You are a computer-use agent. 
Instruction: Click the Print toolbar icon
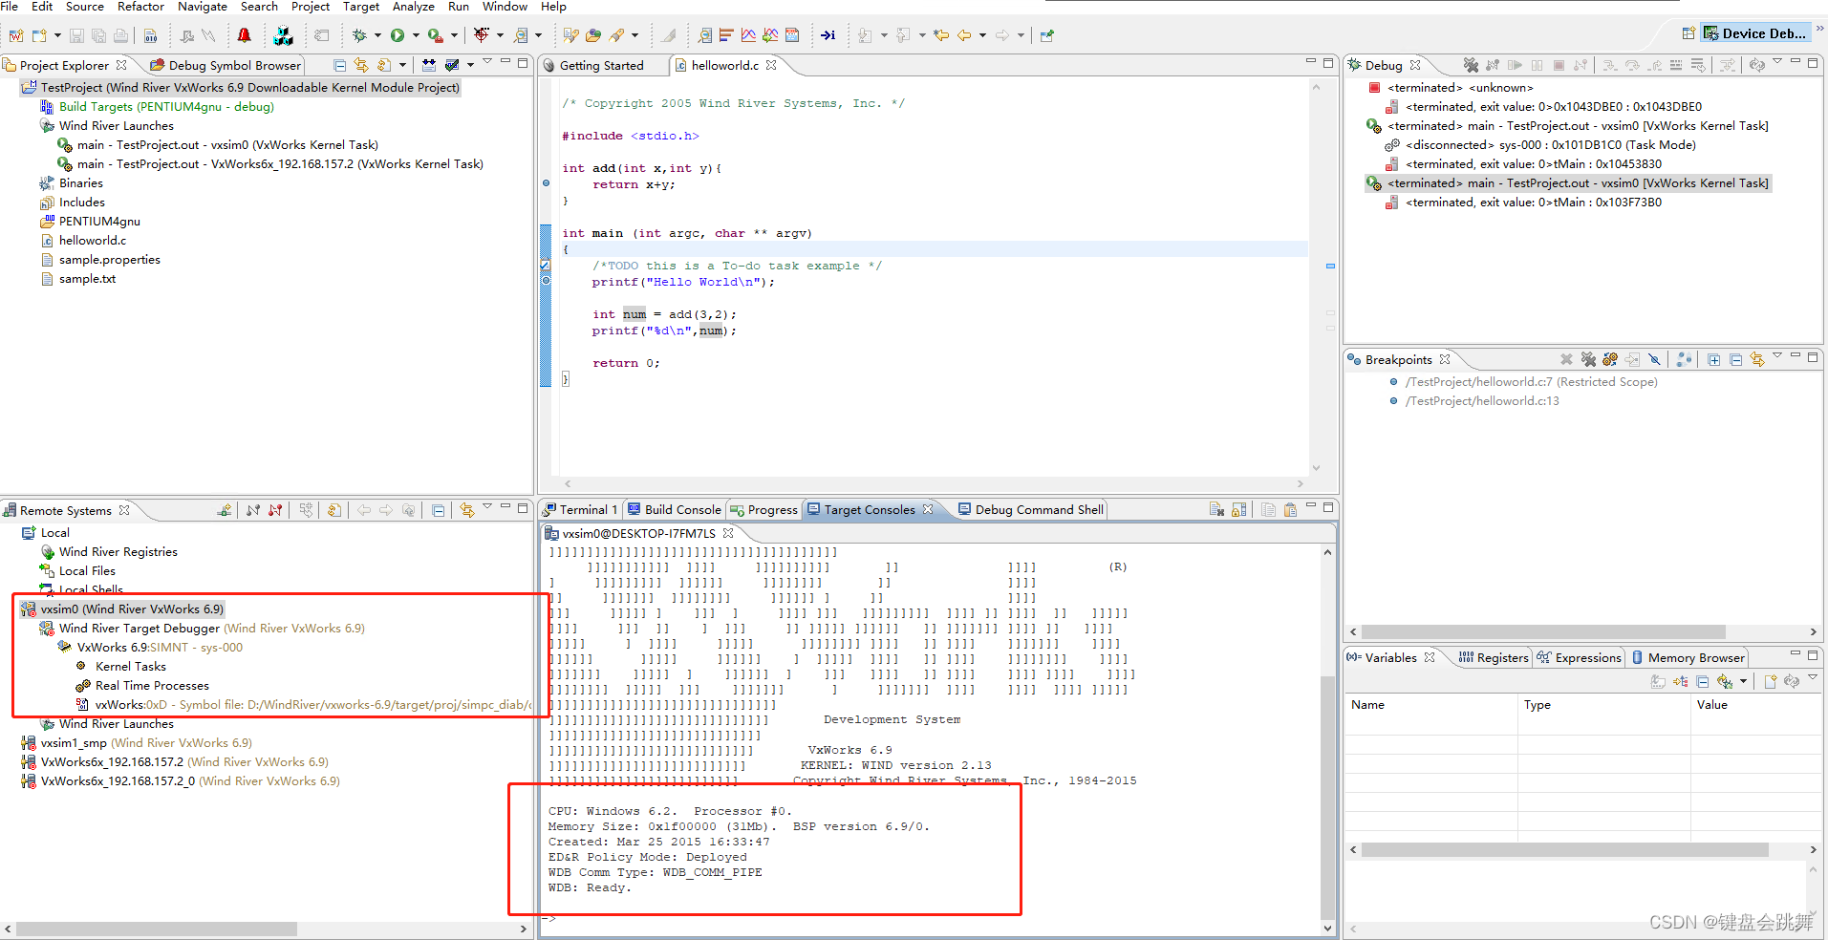tap(120, 35)
